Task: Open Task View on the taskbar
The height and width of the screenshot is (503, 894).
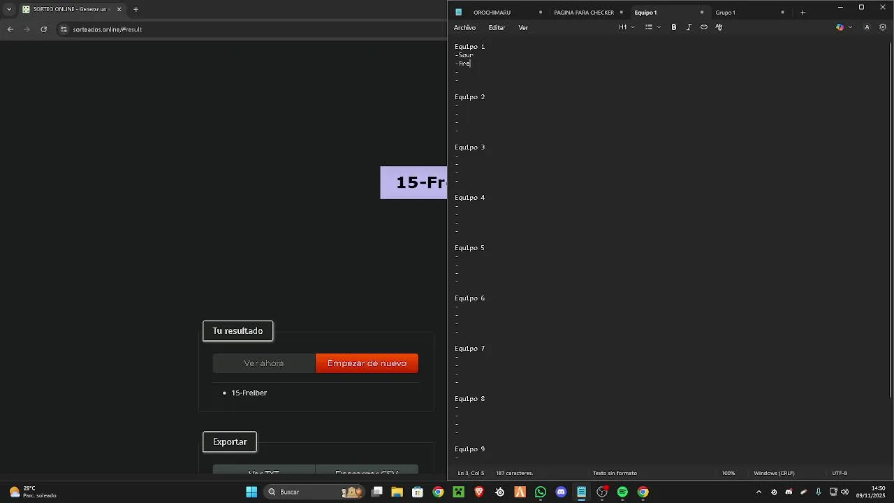Action: tap(377, 492)
